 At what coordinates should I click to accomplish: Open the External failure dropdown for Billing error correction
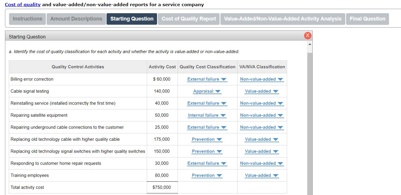(207, 79)
